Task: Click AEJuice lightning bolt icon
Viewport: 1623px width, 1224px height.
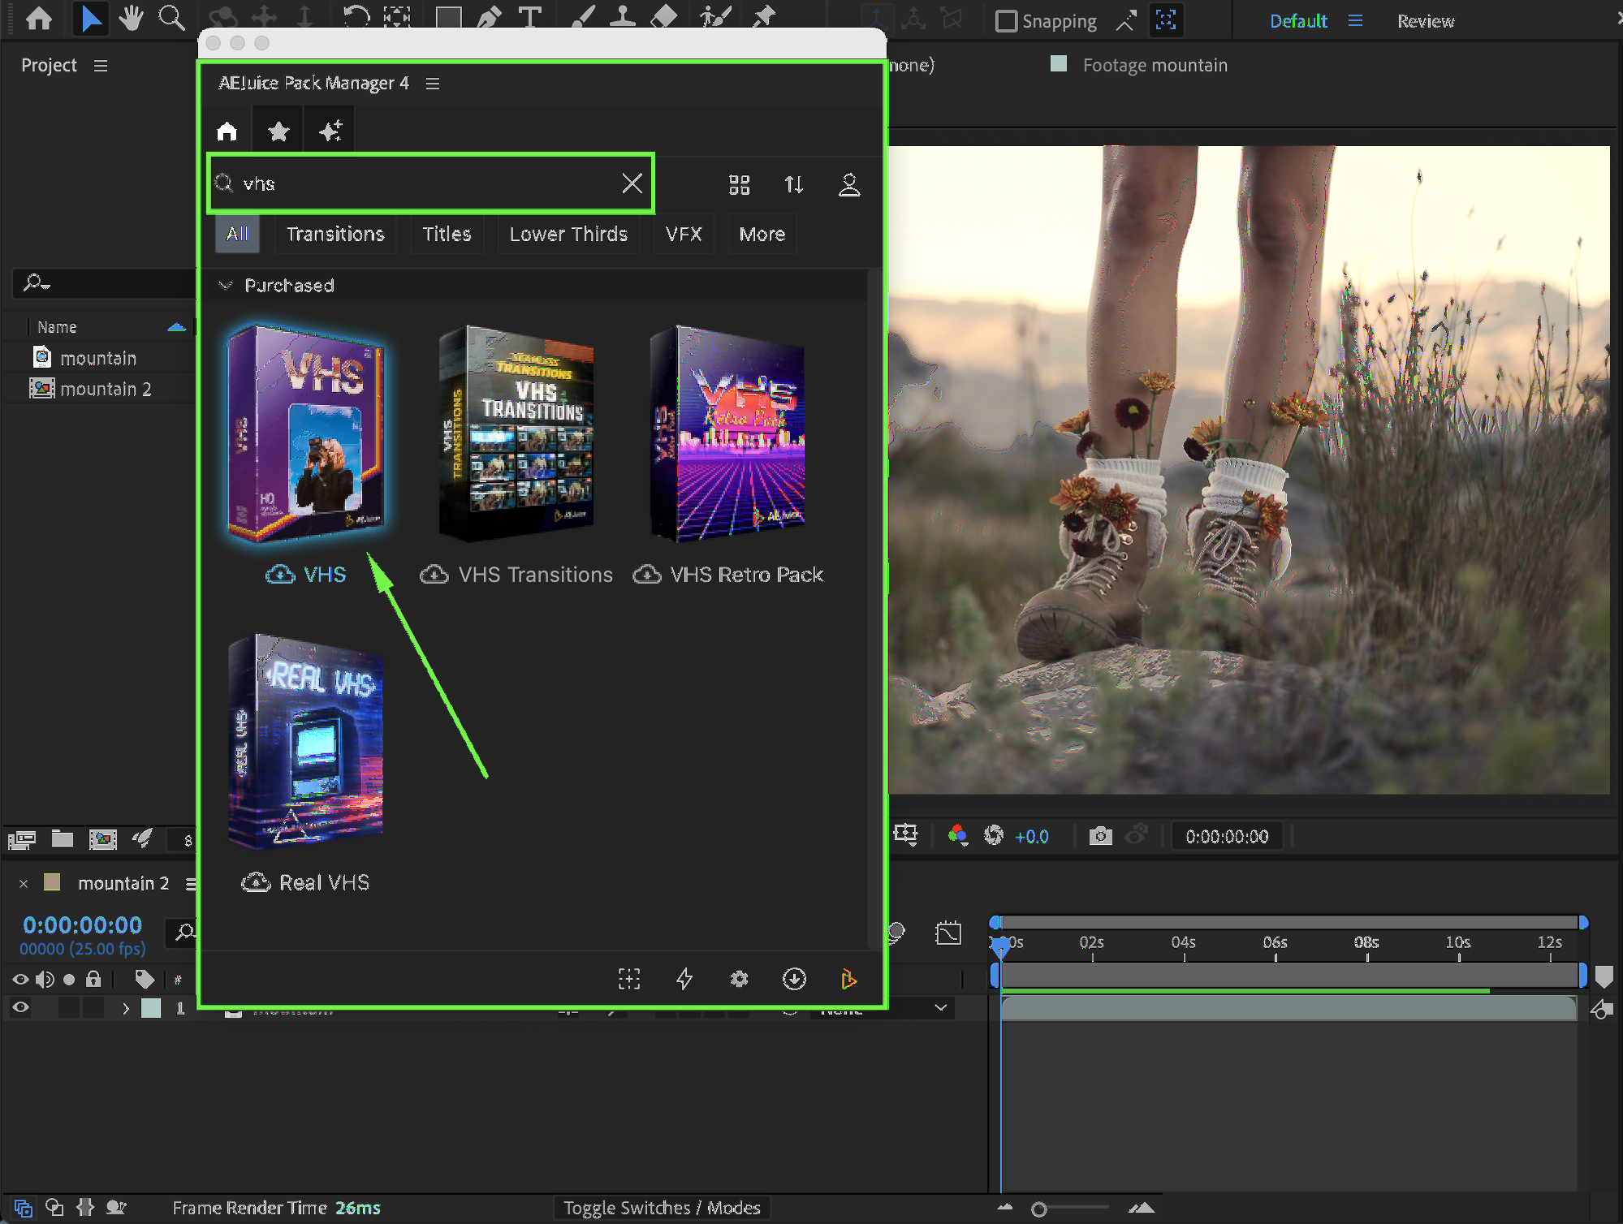Action: (x=684, y=980)
